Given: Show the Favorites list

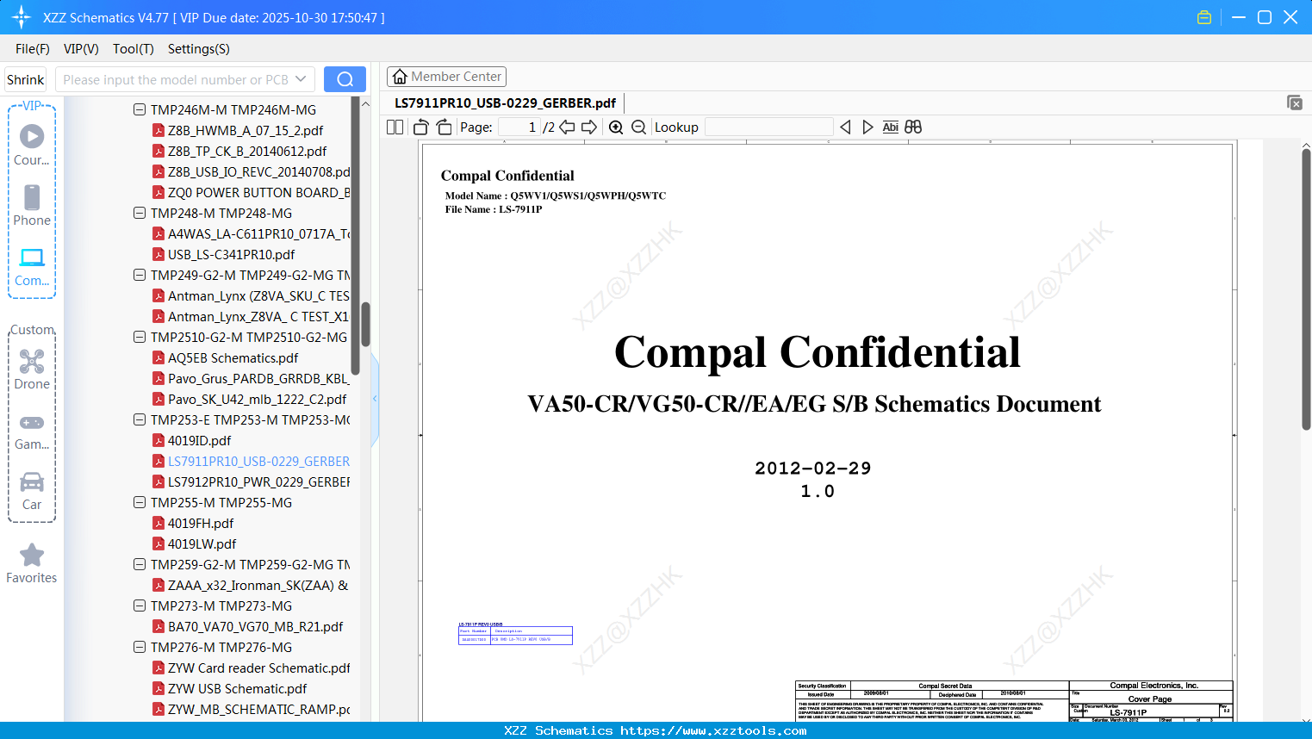Looking at the screenshot, I should (32, 563).
